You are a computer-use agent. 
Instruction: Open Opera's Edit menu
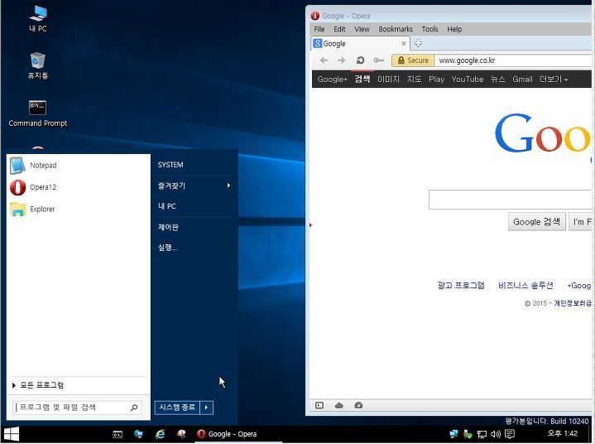[339, 29]
